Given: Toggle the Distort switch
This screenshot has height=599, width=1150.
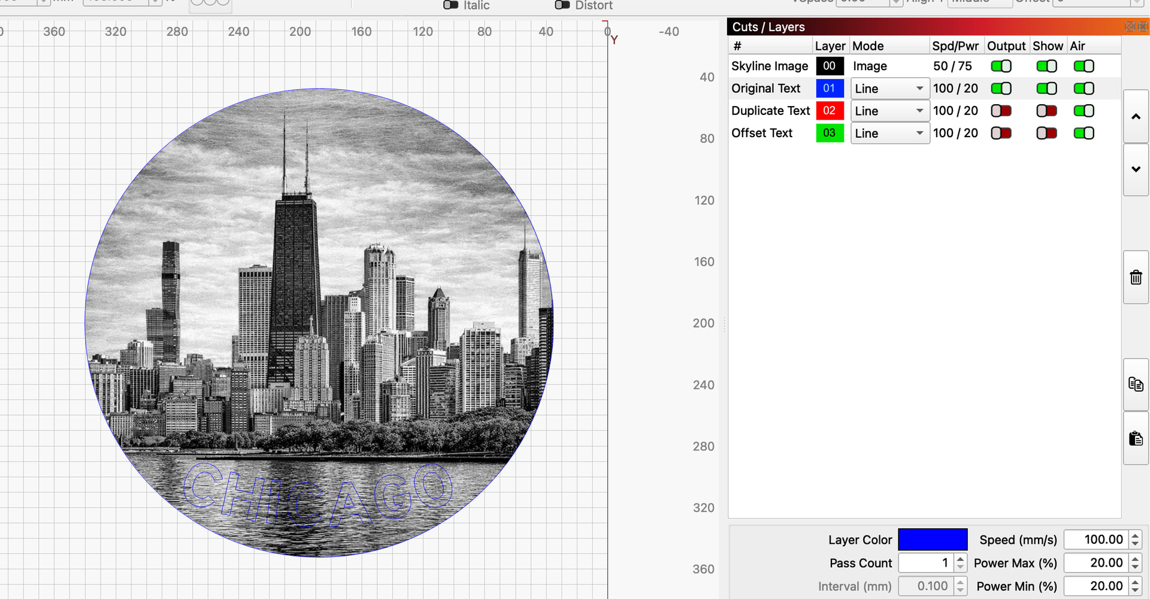Looking at the screenshot, I should point(562,5).
